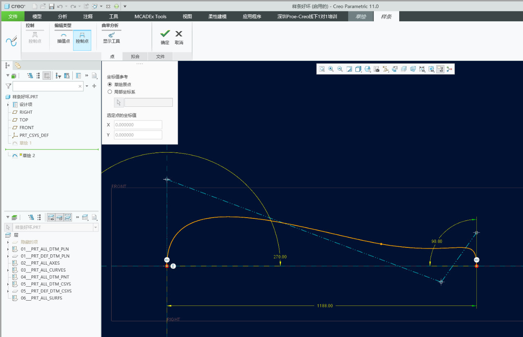The height and width of the screenshot is (337, 523).
Task: Expand the 设计项 tree node
Action: pyautogui.click(x=8, y=105)
